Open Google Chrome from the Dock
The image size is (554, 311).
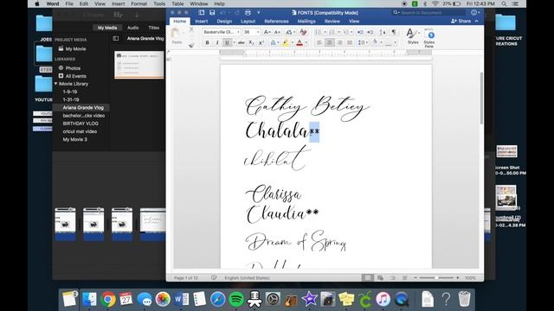108,300
